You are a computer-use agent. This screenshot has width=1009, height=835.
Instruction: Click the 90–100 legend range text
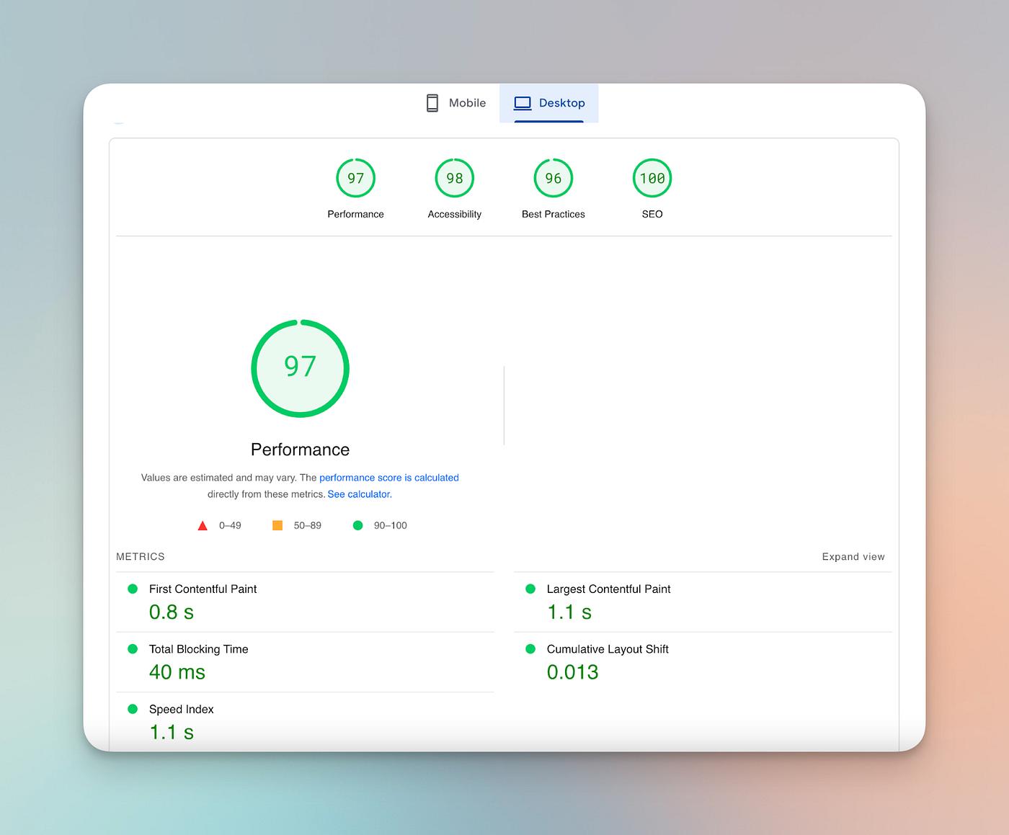(391, 525)
